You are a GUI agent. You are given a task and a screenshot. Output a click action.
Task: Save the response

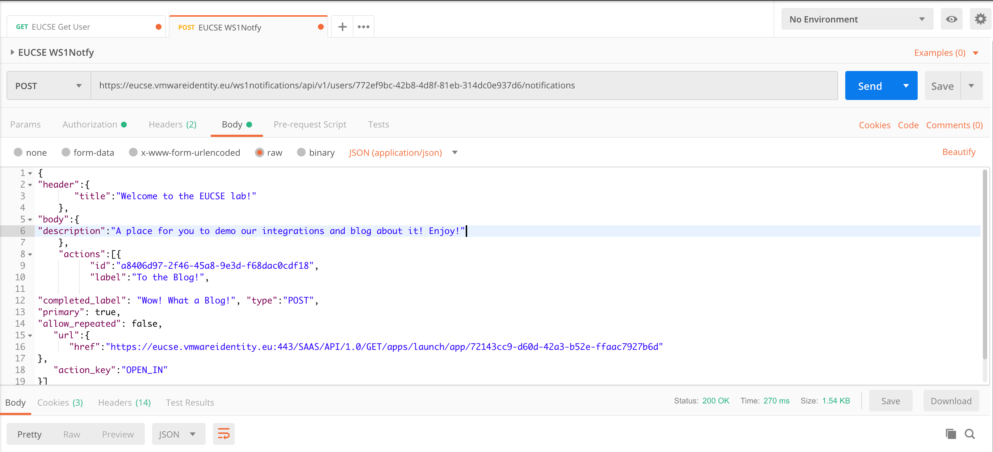pos(891,401)
